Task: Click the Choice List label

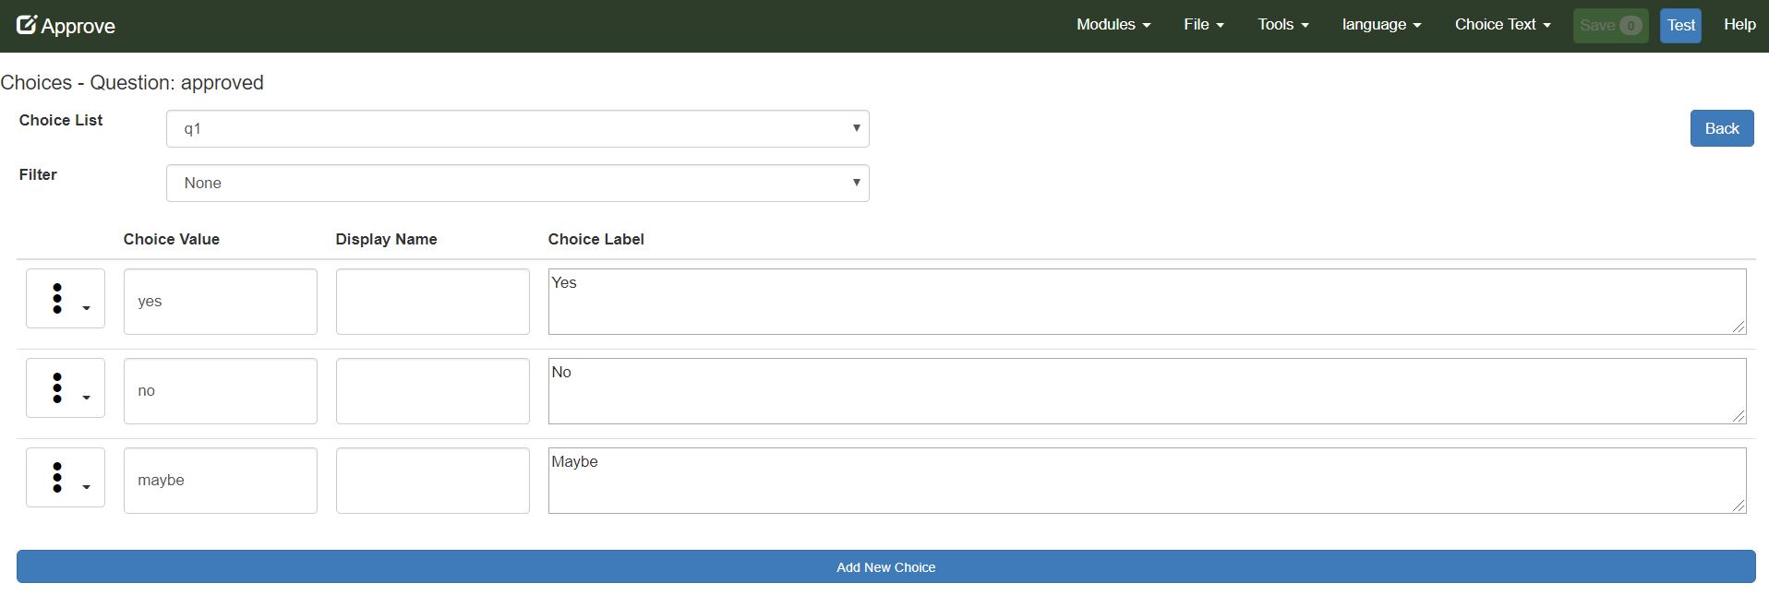Action: click(x=61, y=120)
